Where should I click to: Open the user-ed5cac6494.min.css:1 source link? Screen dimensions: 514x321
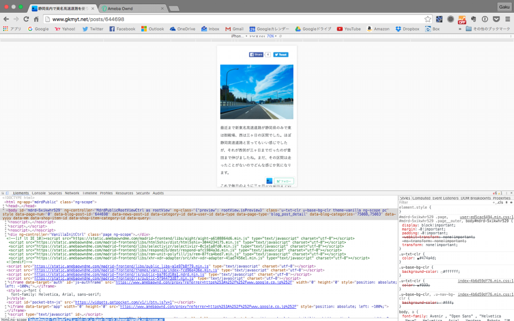coord(487,217)
